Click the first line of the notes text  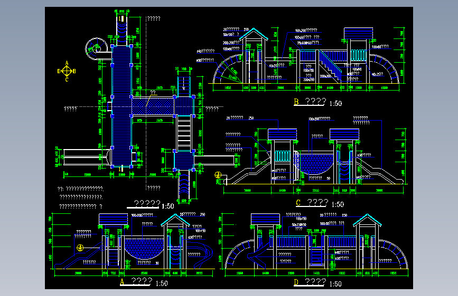click(80, 189)
